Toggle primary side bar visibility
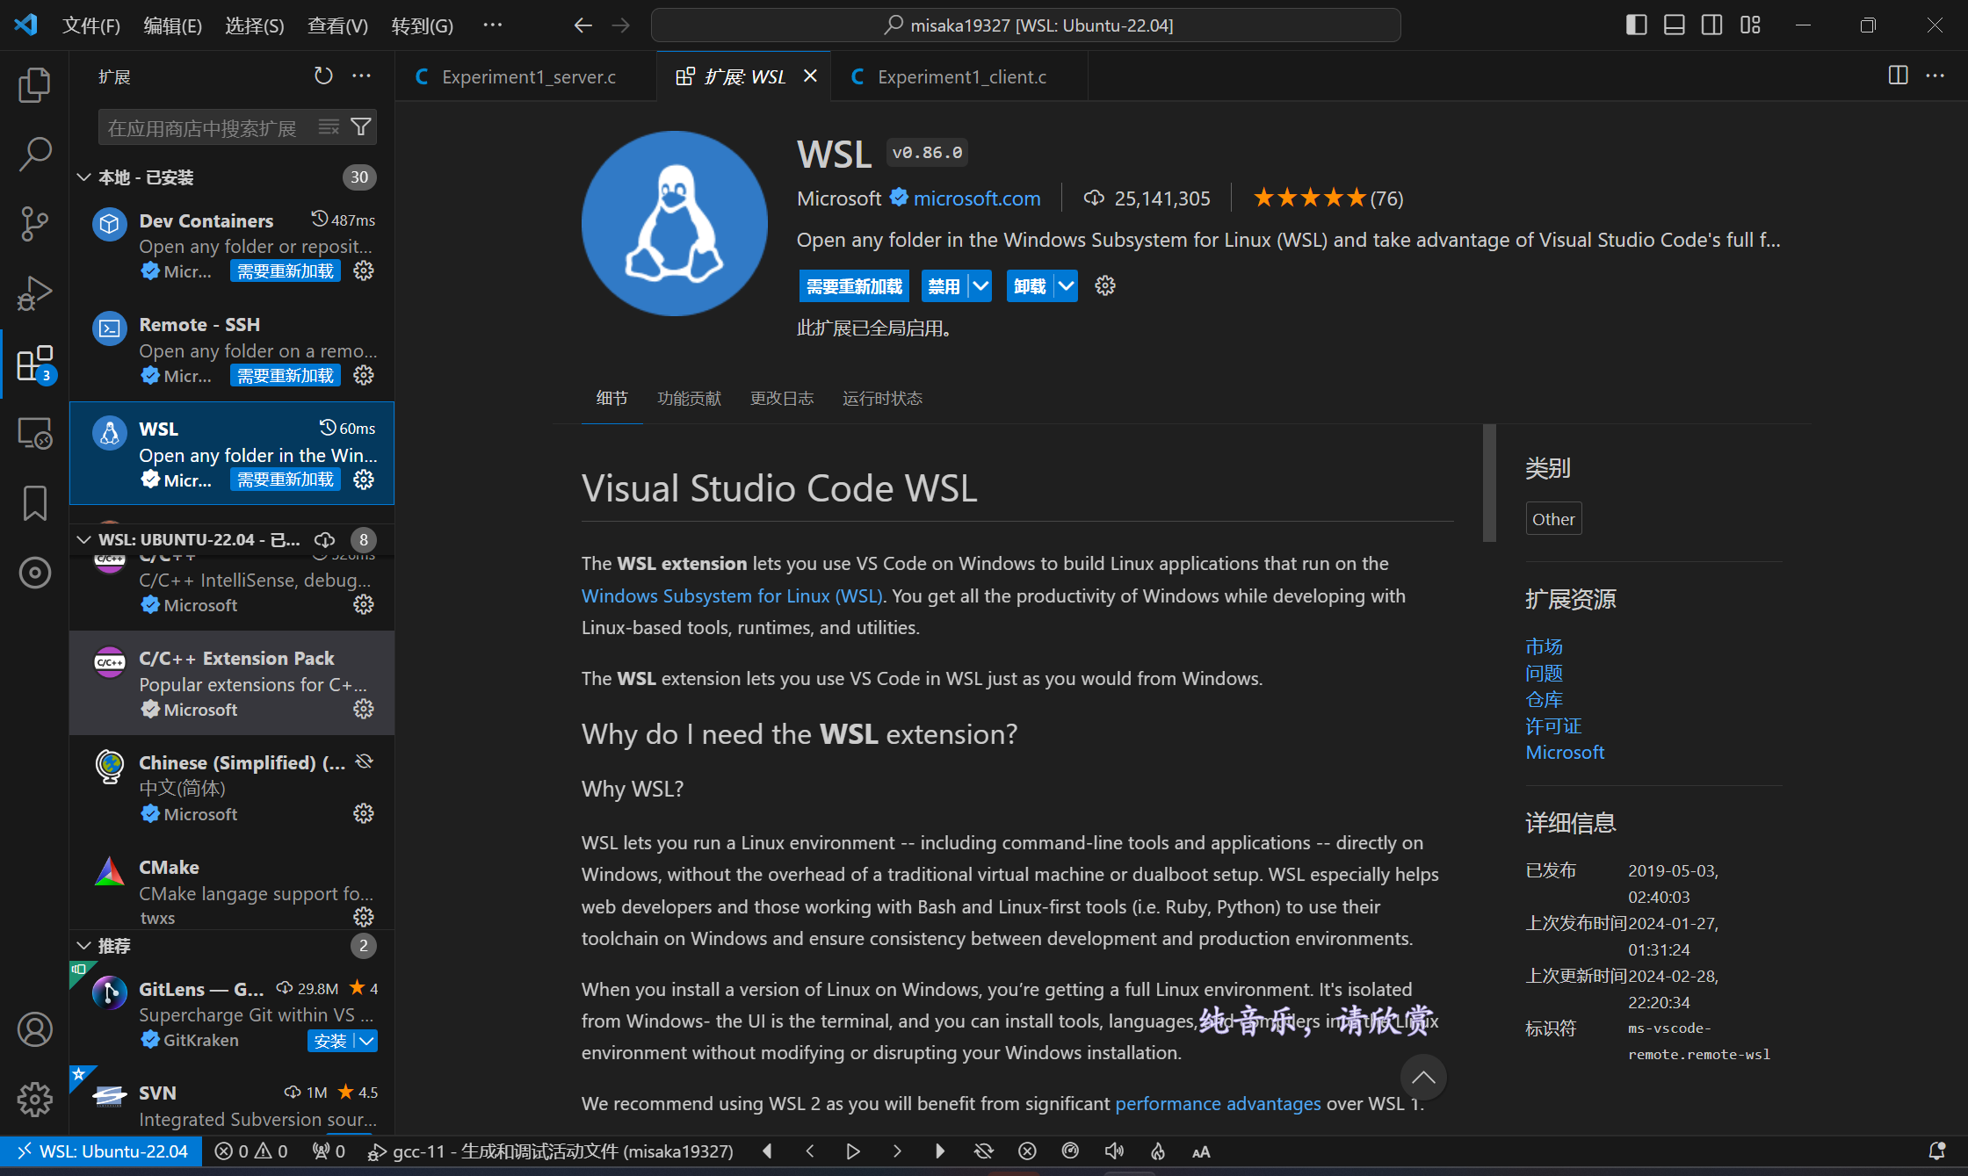 [1636, 25]
